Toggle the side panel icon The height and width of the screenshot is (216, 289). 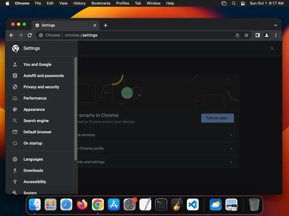[x=257, y=35]
